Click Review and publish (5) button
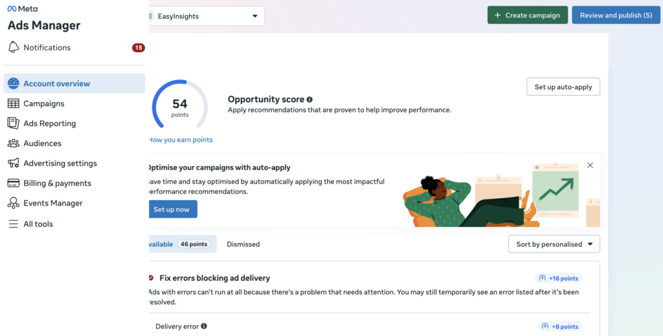Viewport: 663px width, 336px height. pyautogui.click(x=615, y=16)
